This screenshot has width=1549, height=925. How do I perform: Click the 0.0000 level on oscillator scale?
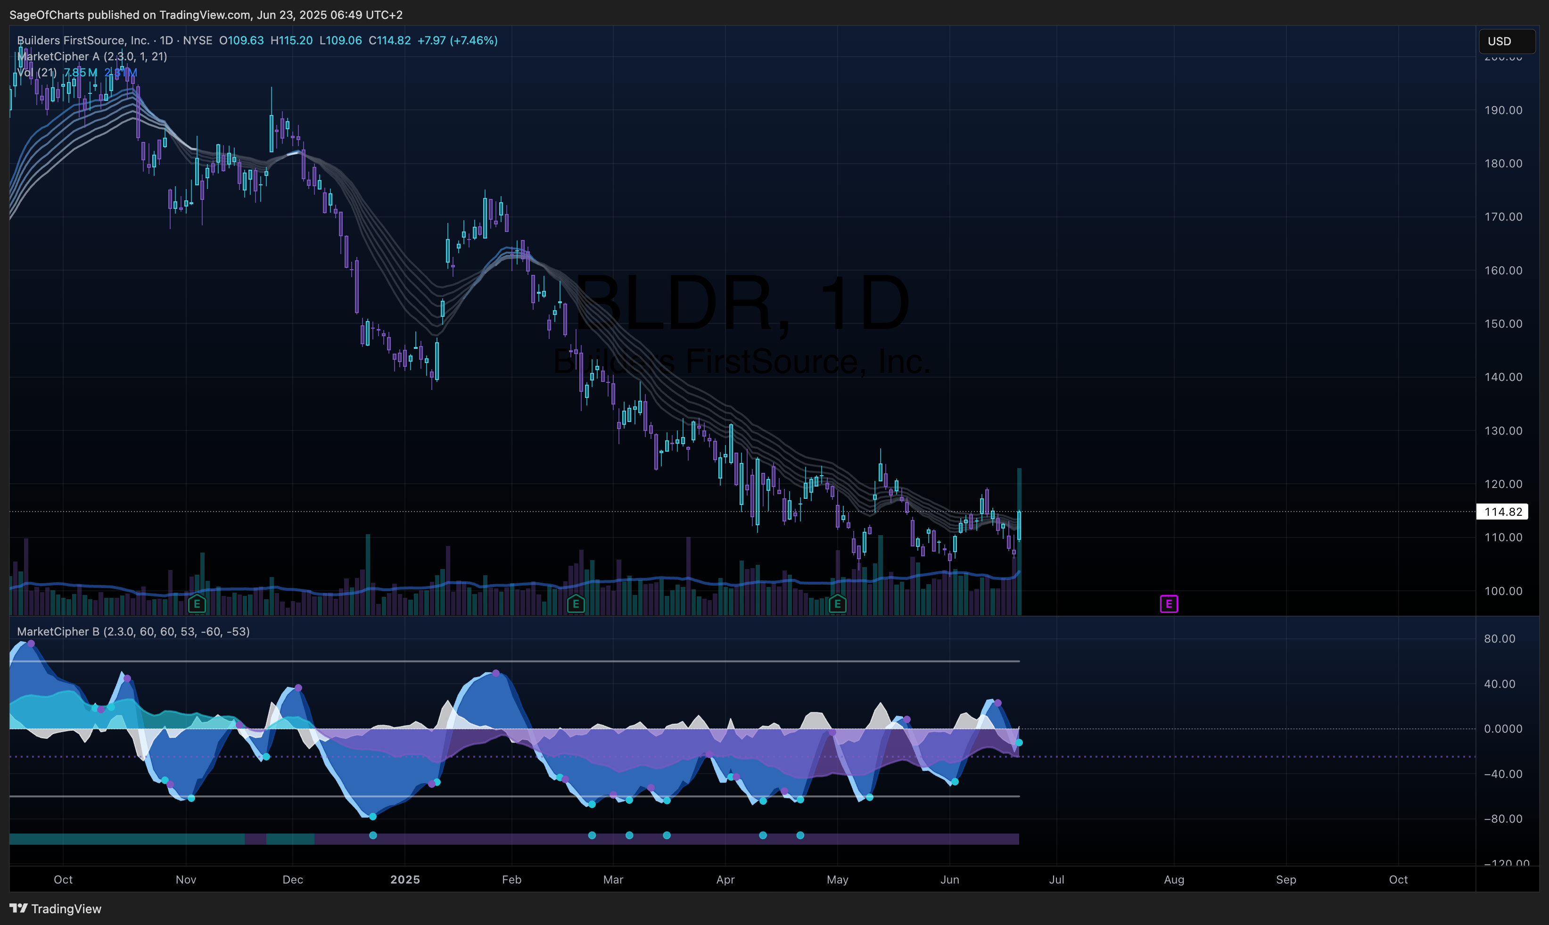click(1503, 729)
